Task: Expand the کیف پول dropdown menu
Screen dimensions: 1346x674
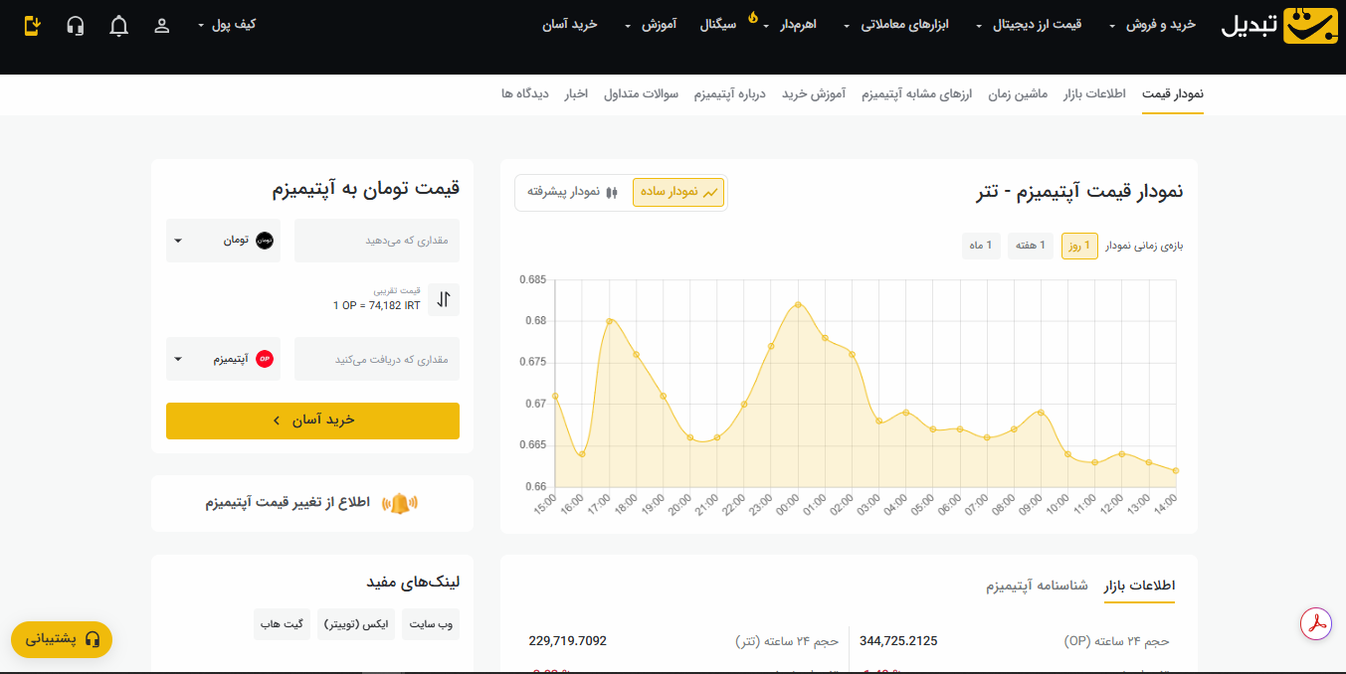Action: (x=229, y=26)
